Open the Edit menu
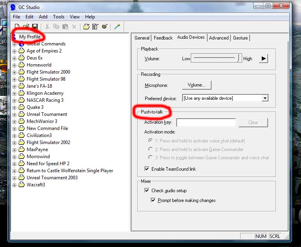301x247 pixels. pos(29,17)
